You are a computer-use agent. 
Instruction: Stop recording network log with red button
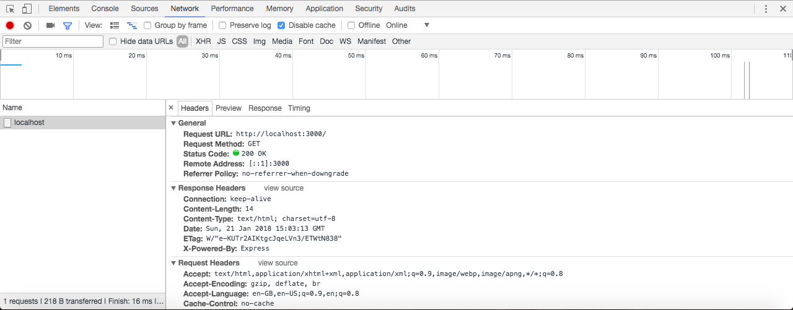click(x=10, y=25)
